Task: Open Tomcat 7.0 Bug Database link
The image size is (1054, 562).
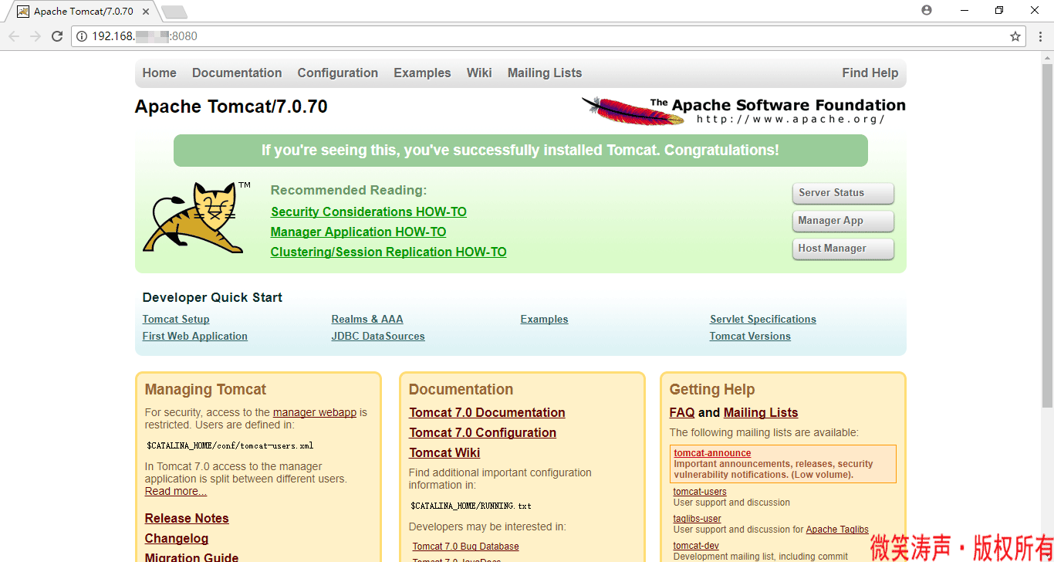Action: [466, 546]
